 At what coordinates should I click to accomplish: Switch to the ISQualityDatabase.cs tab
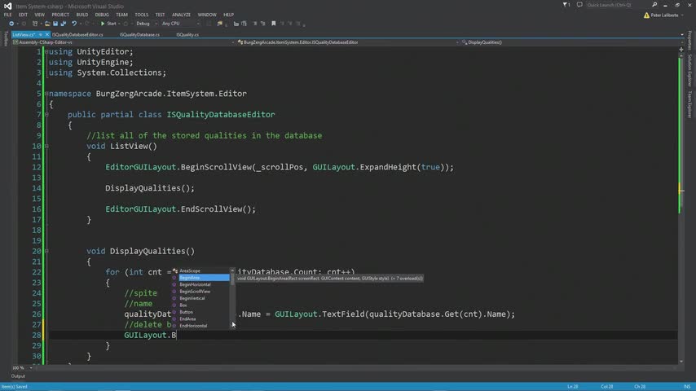point(139,34)
